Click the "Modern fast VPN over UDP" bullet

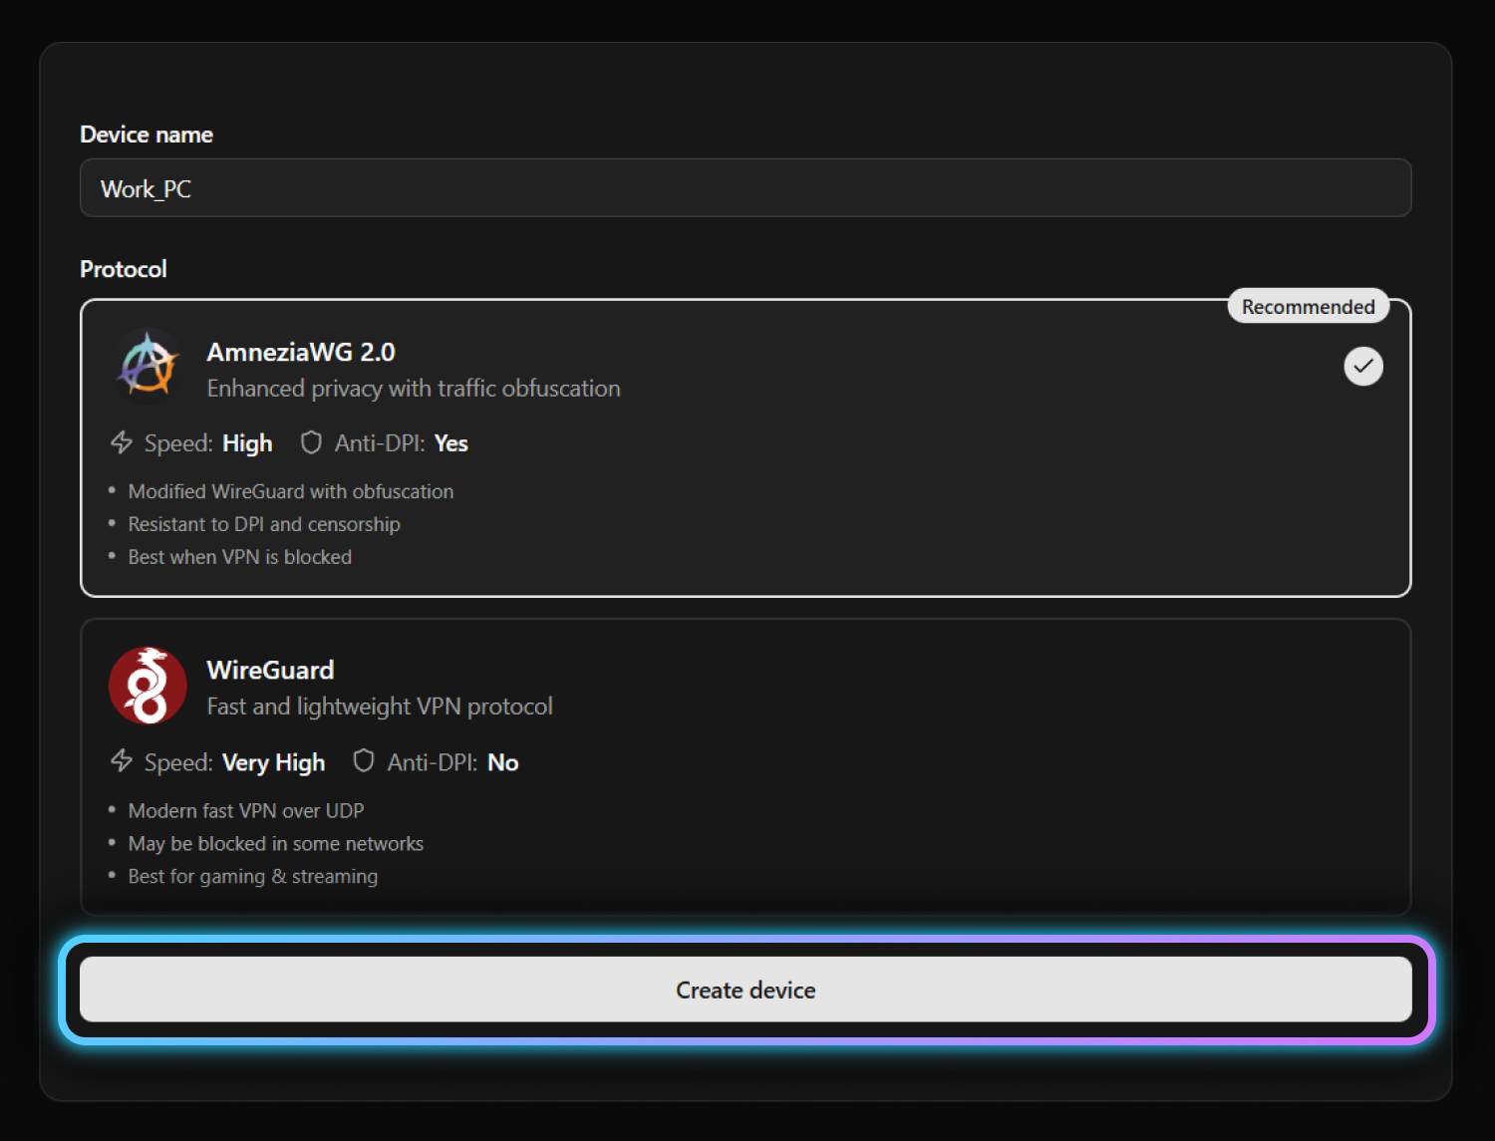click(246, 811)
